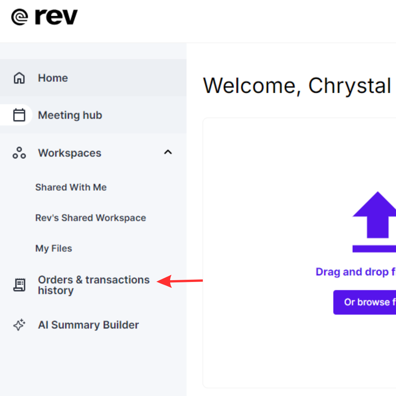Click the Workspaces label
Viewport: 396px width, 396px height.
coord(69,153)
